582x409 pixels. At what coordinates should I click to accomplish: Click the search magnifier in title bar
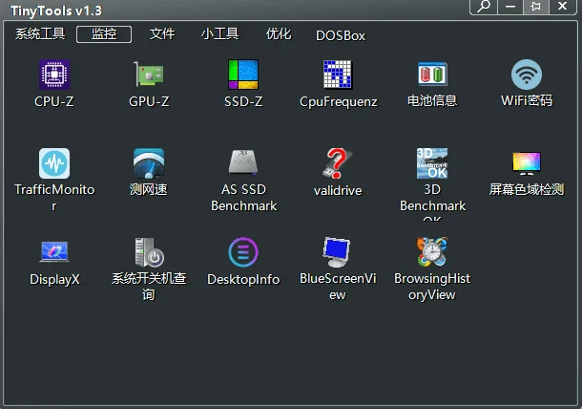484,7
